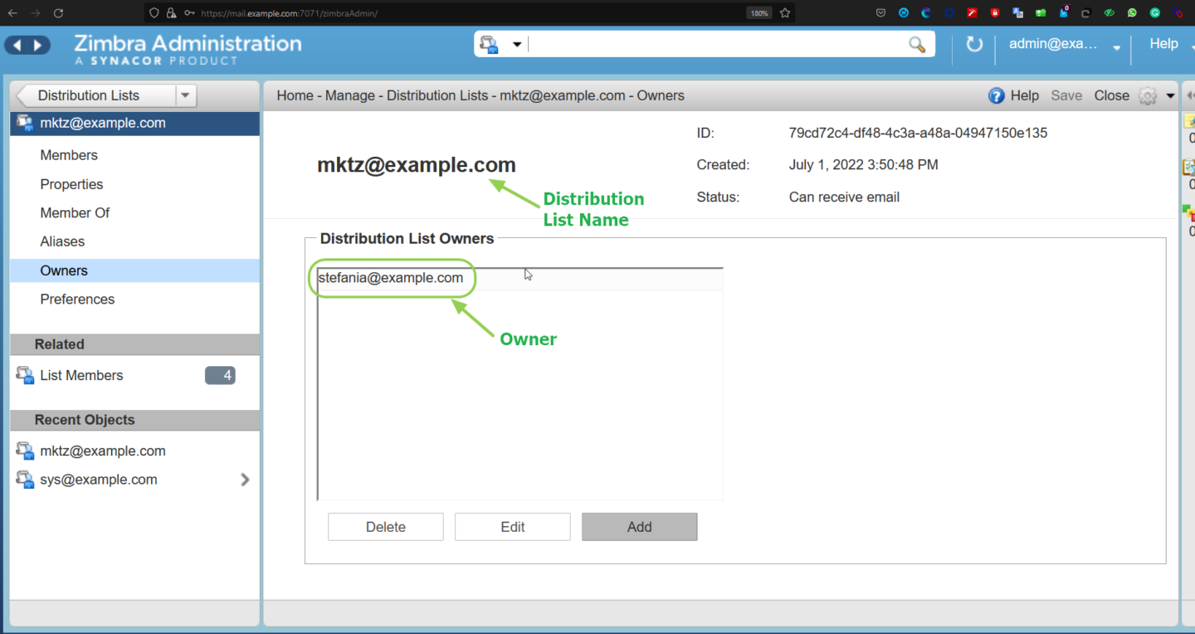Open the admin@exa... account dropdown

point(1117,47)
